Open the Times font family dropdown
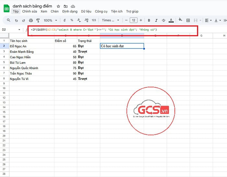 pyautogui.click(x=110, y=20)
